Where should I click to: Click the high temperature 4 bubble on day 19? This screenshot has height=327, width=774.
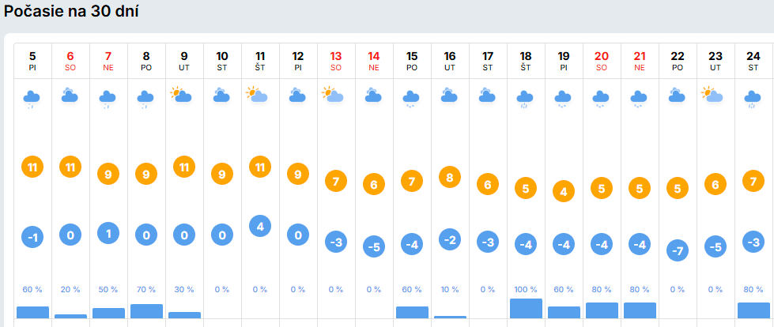[564, 191]
